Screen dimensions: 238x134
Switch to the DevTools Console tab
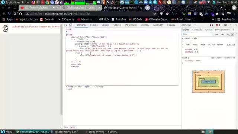tap(93, 25)
